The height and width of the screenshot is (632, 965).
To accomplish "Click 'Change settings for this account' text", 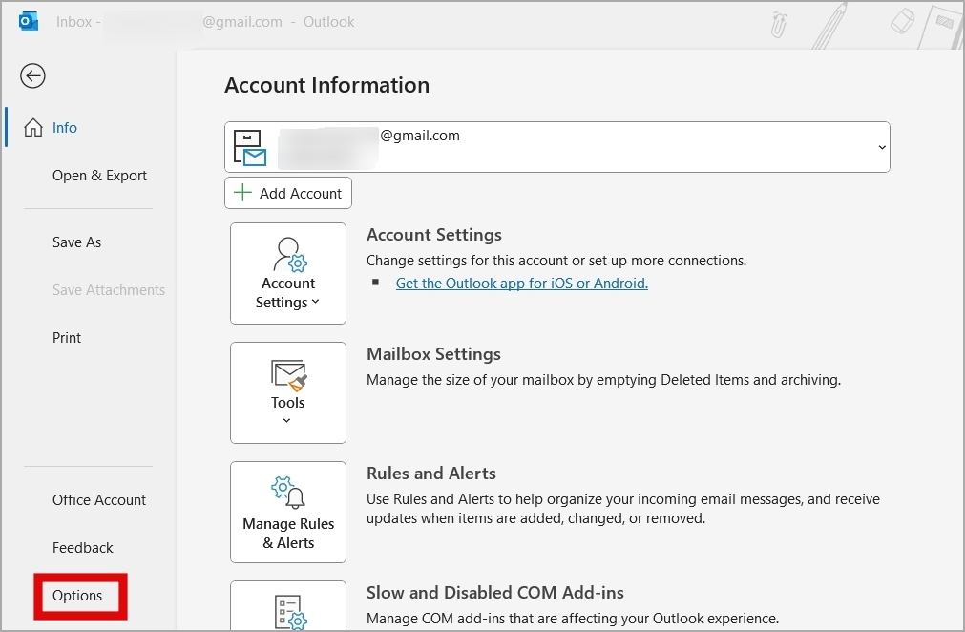I will [x=556, y=261].
